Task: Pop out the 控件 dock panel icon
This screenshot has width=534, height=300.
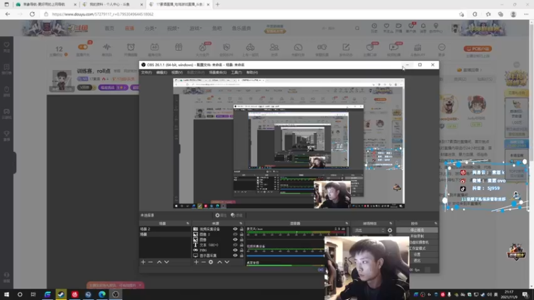Action: (436, 223)
